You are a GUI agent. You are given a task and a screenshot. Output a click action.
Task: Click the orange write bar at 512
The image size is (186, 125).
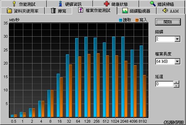click(107, 86)
